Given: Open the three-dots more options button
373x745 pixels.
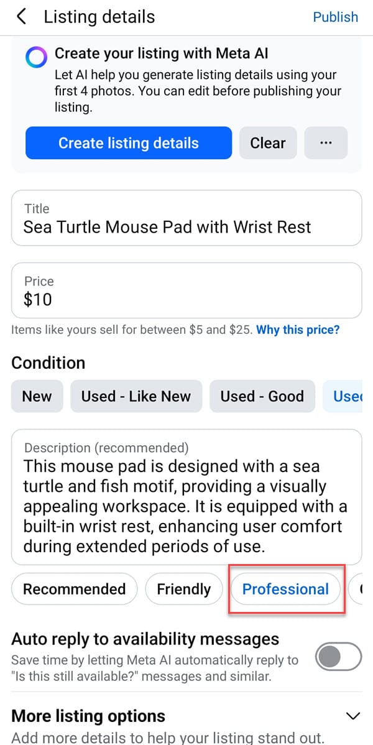Looking at the screenshot, I should (x=326, y=143).
